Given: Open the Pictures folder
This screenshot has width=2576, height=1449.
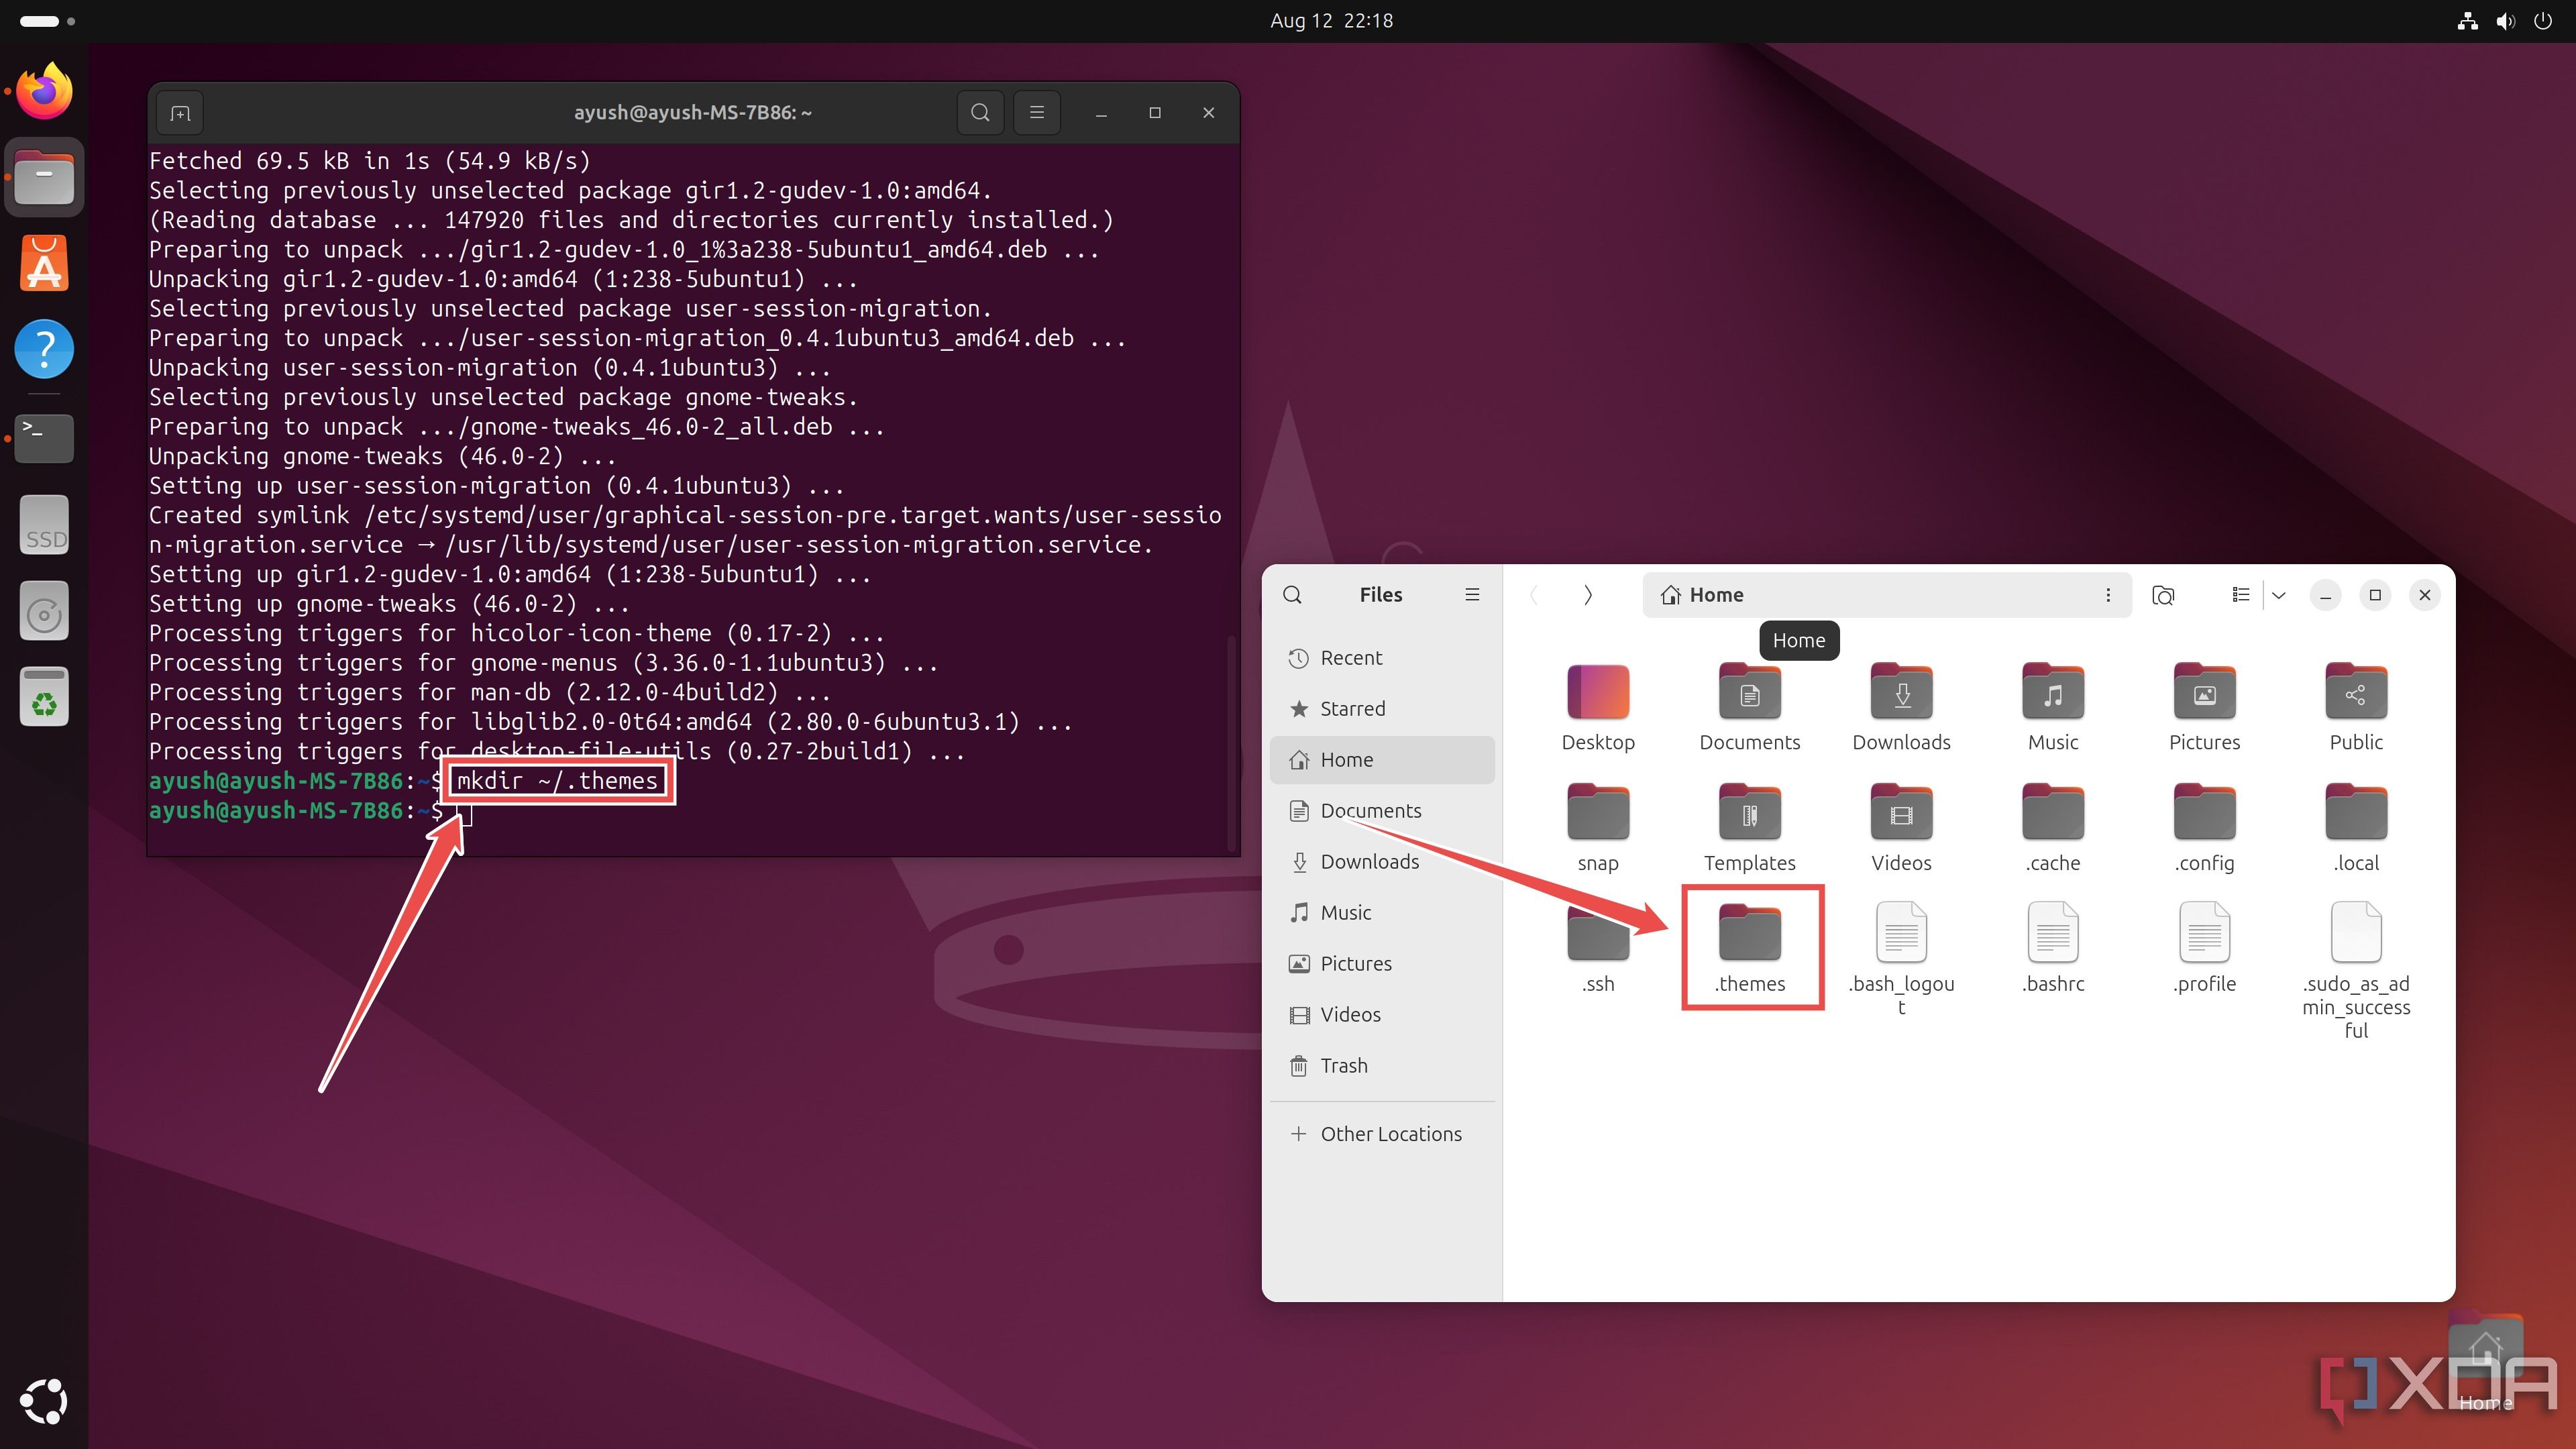Looking at the screenshot, I should pos(2204,704).
